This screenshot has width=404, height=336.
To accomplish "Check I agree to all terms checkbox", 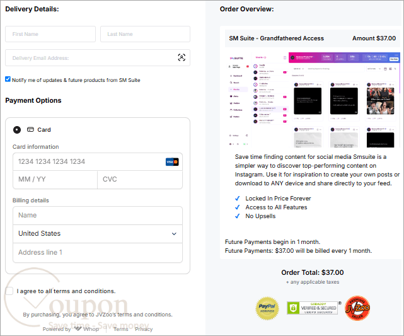I will coord(9,291).
